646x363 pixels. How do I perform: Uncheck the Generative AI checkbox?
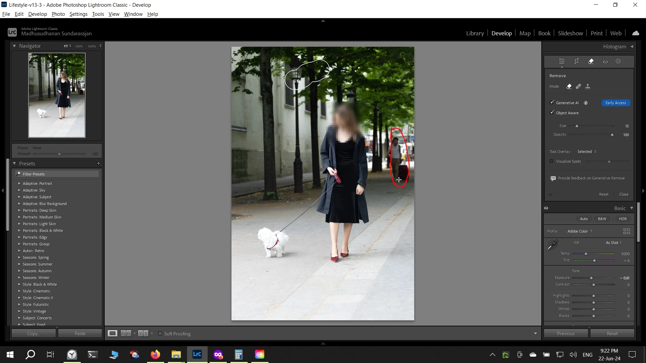pyautogui.click(x=552, y=103)
